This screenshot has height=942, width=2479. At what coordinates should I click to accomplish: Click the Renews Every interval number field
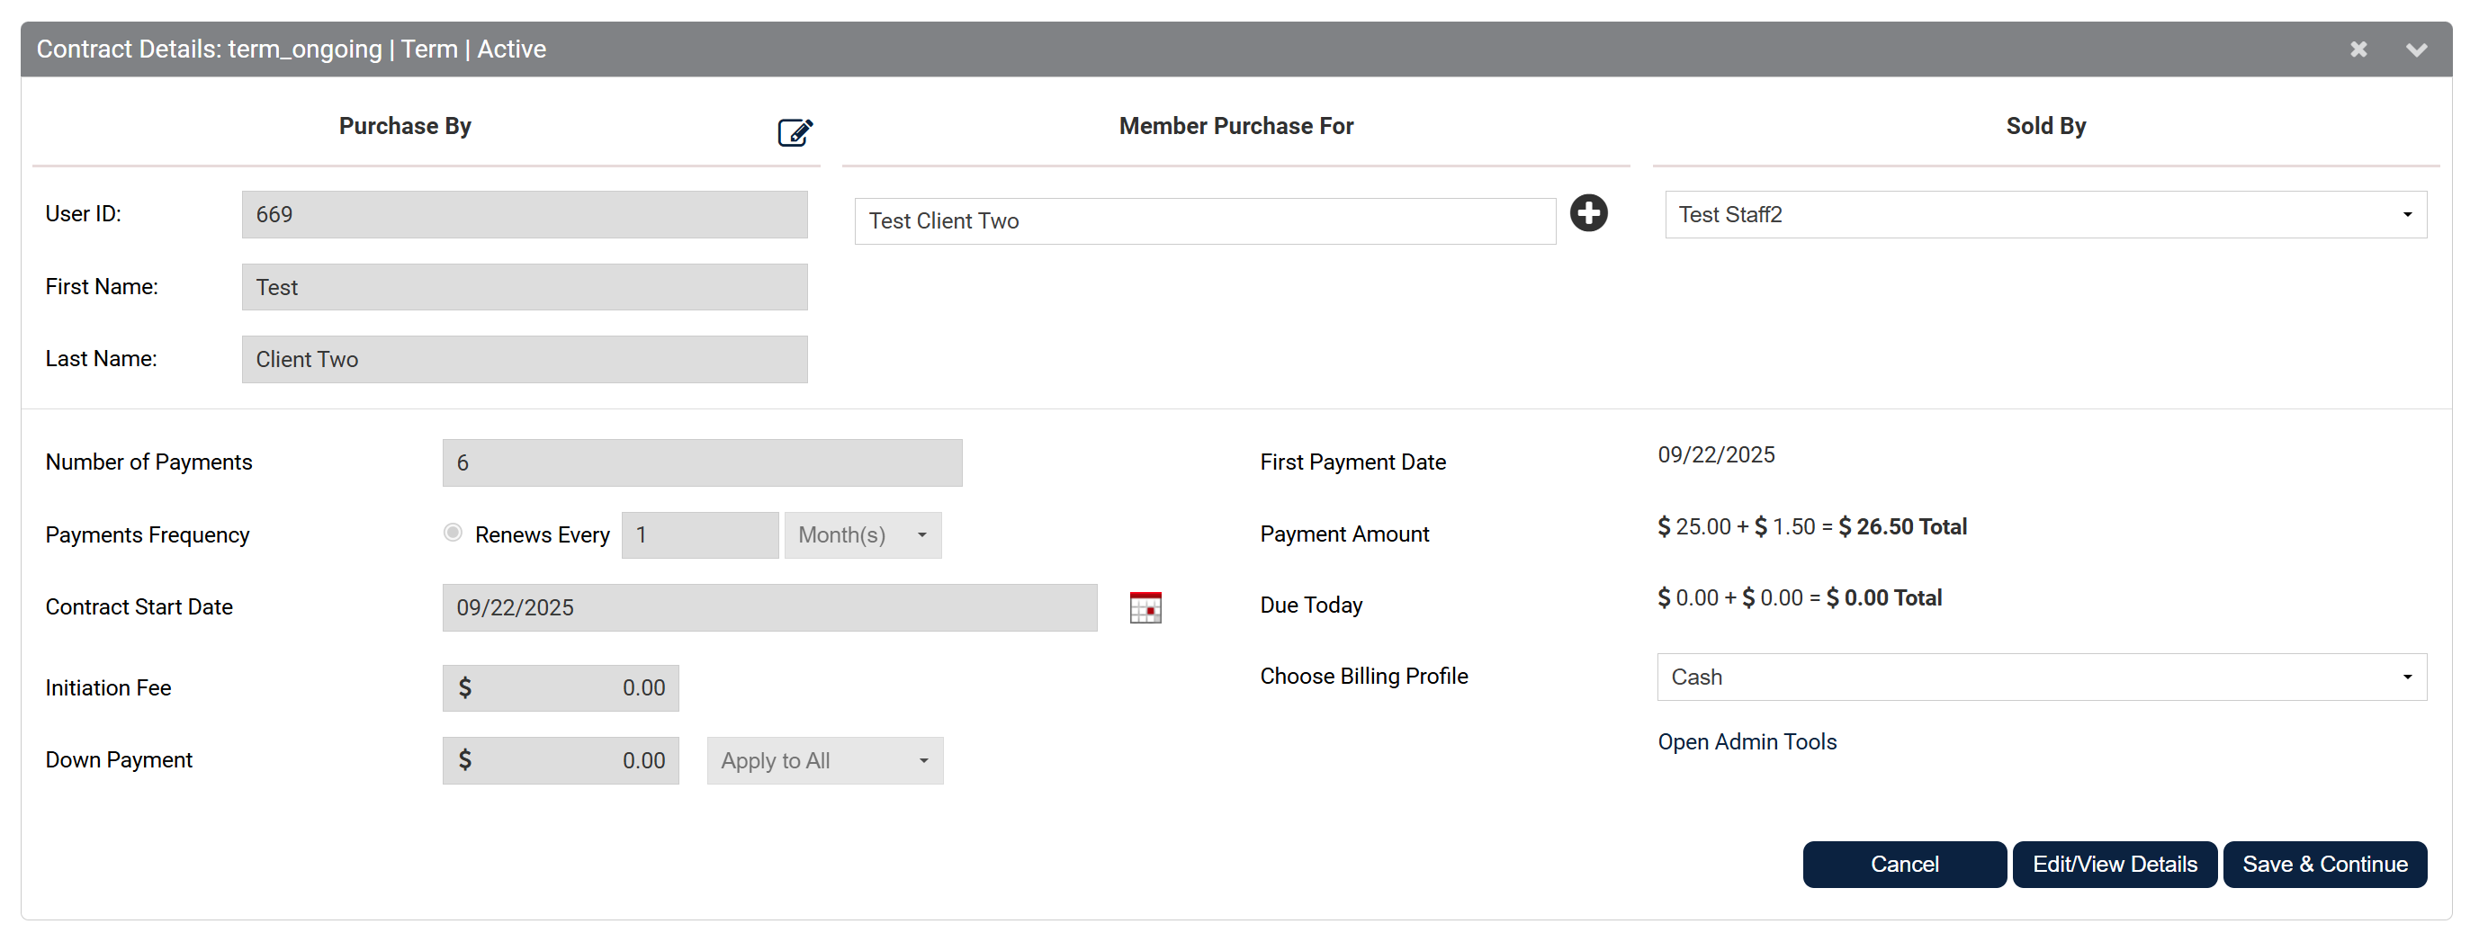pos(700,535)
